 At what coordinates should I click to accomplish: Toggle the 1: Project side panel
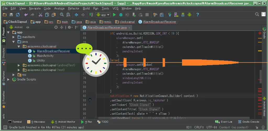pos(4,35)
